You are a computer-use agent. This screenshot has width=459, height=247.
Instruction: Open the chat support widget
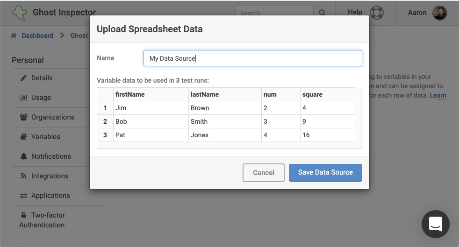tap(436, 224)
